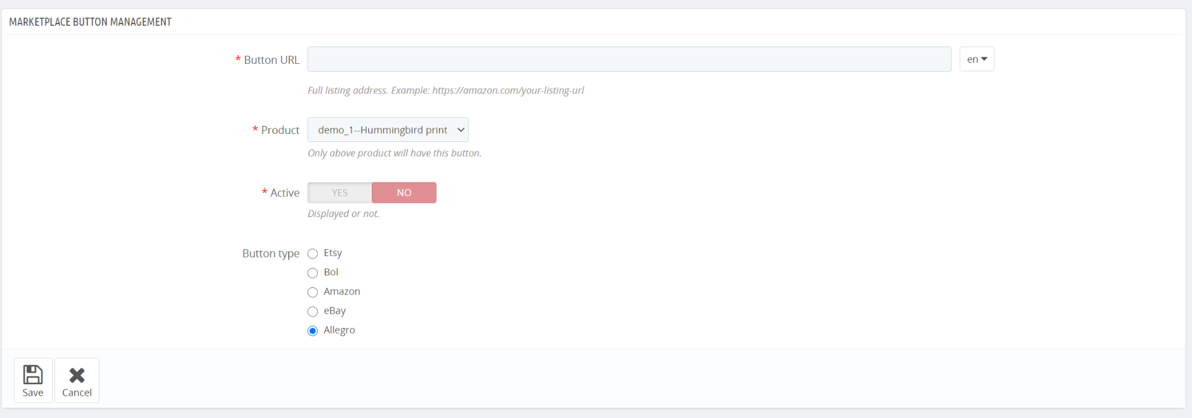Select the Etsy radio button

point(313,254)
